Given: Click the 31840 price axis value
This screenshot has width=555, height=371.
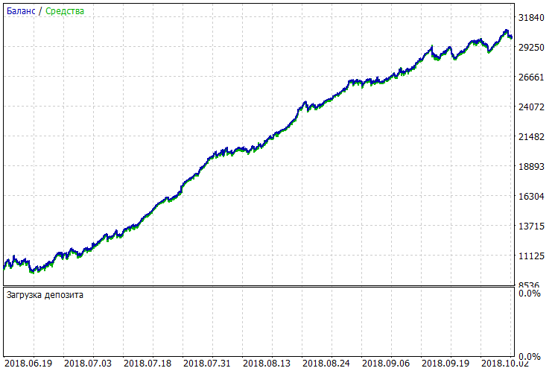Looking at the screenshot, I should click(532, 18).
